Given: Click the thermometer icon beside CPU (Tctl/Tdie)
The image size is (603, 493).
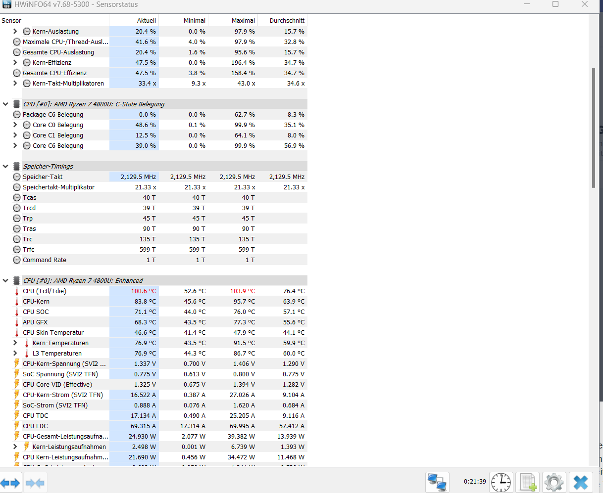Looking at the screenshot, I should [16, 291].
